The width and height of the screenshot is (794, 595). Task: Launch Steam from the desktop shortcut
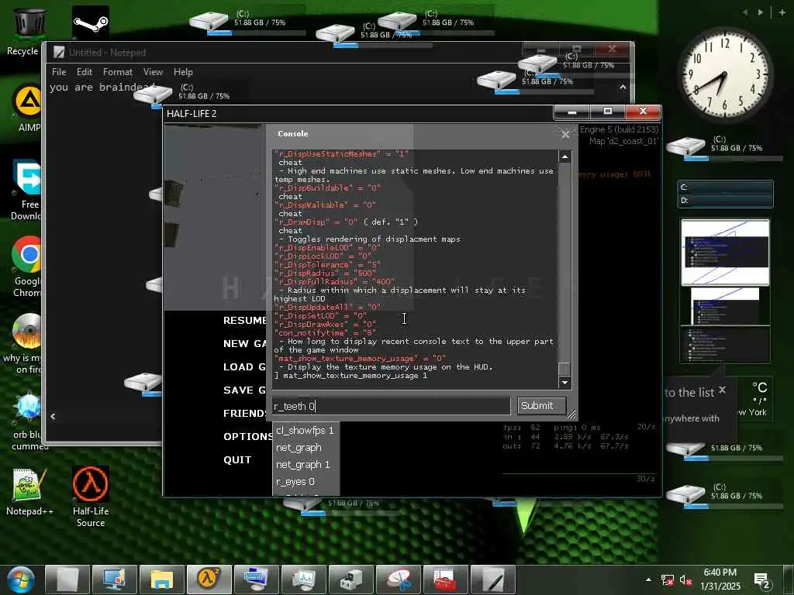click(91, 22)
